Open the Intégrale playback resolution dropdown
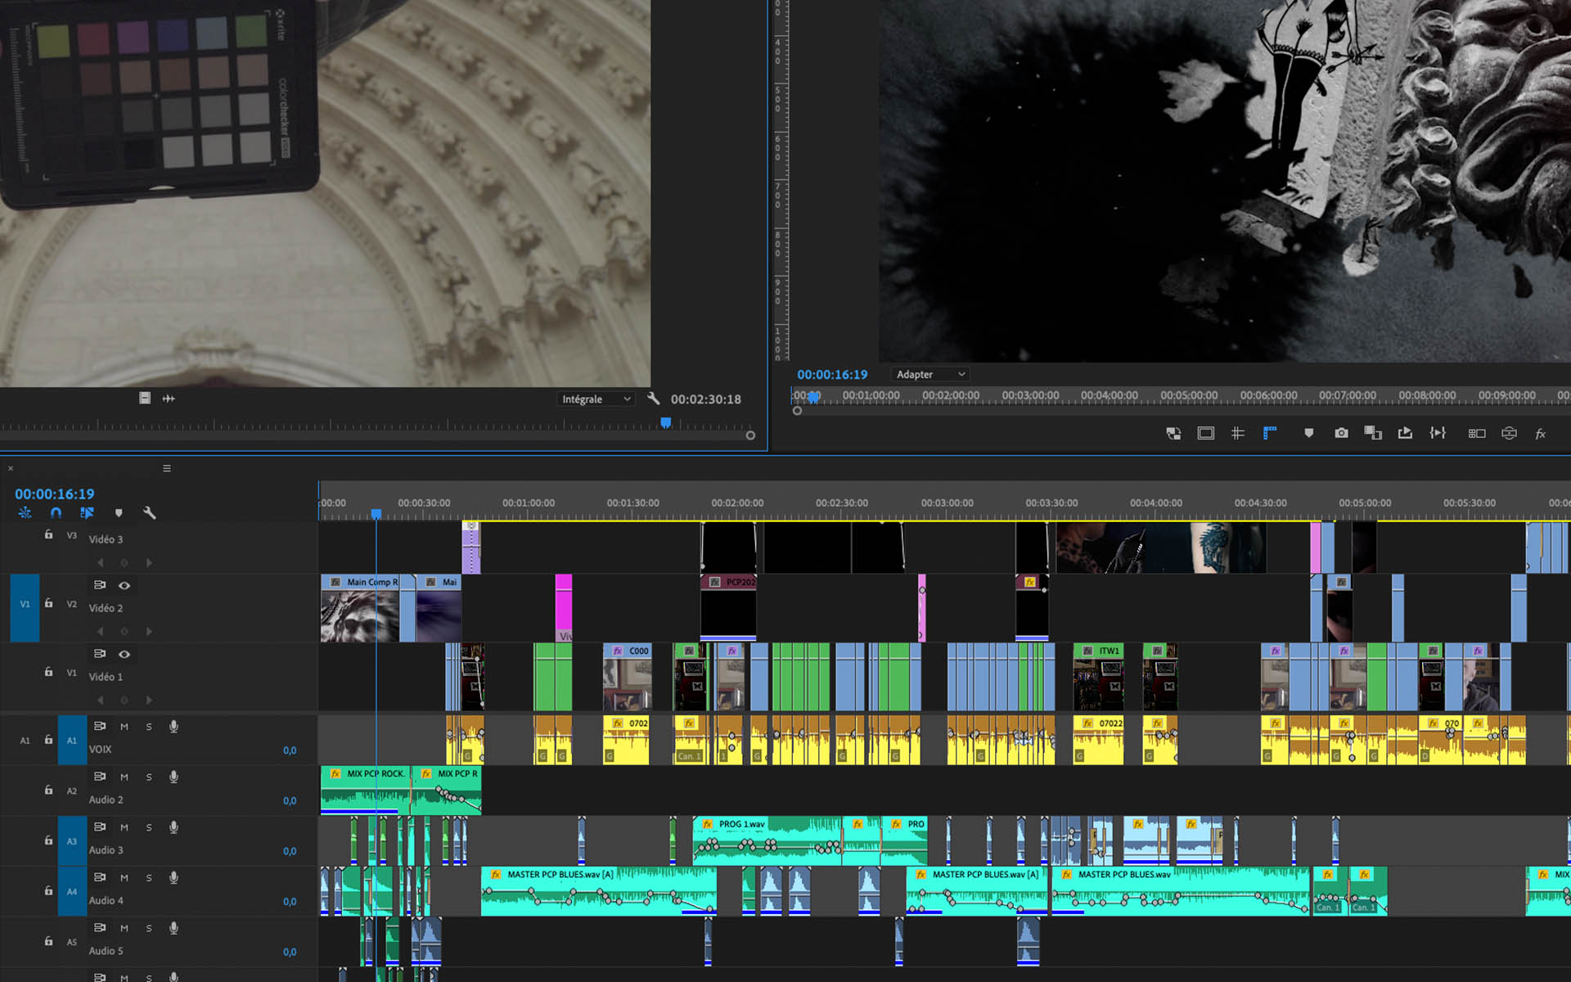Screen dimensions: 1571x982 click(x=596, y=399)
